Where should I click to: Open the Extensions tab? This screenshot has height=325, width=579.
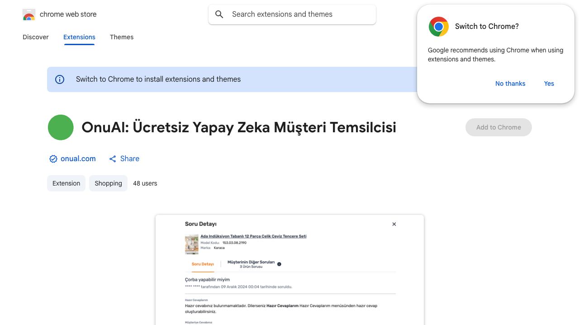click(79, 37)
